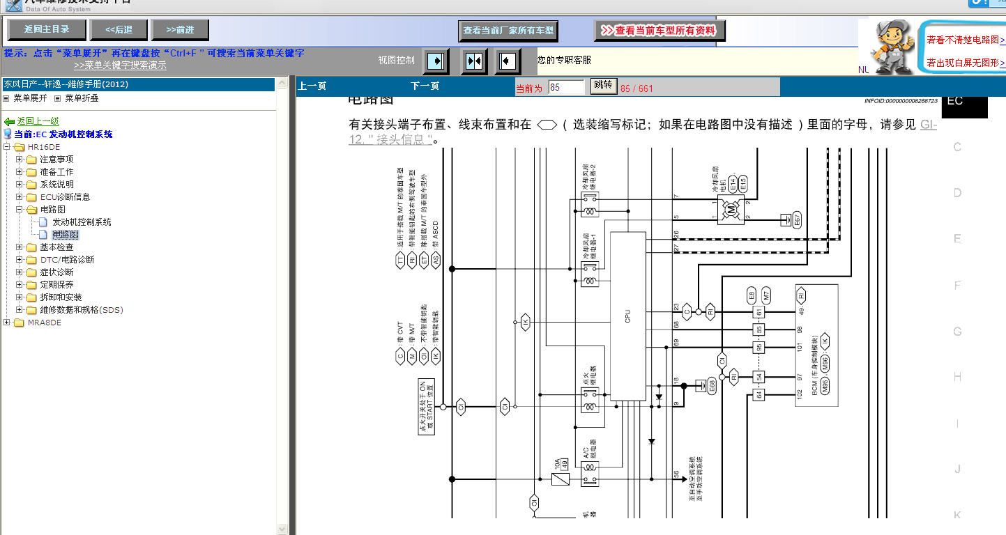Viewport: 1006px width, 535px height.
Task: Go to next page via 下一页
Action: [425, 86]
